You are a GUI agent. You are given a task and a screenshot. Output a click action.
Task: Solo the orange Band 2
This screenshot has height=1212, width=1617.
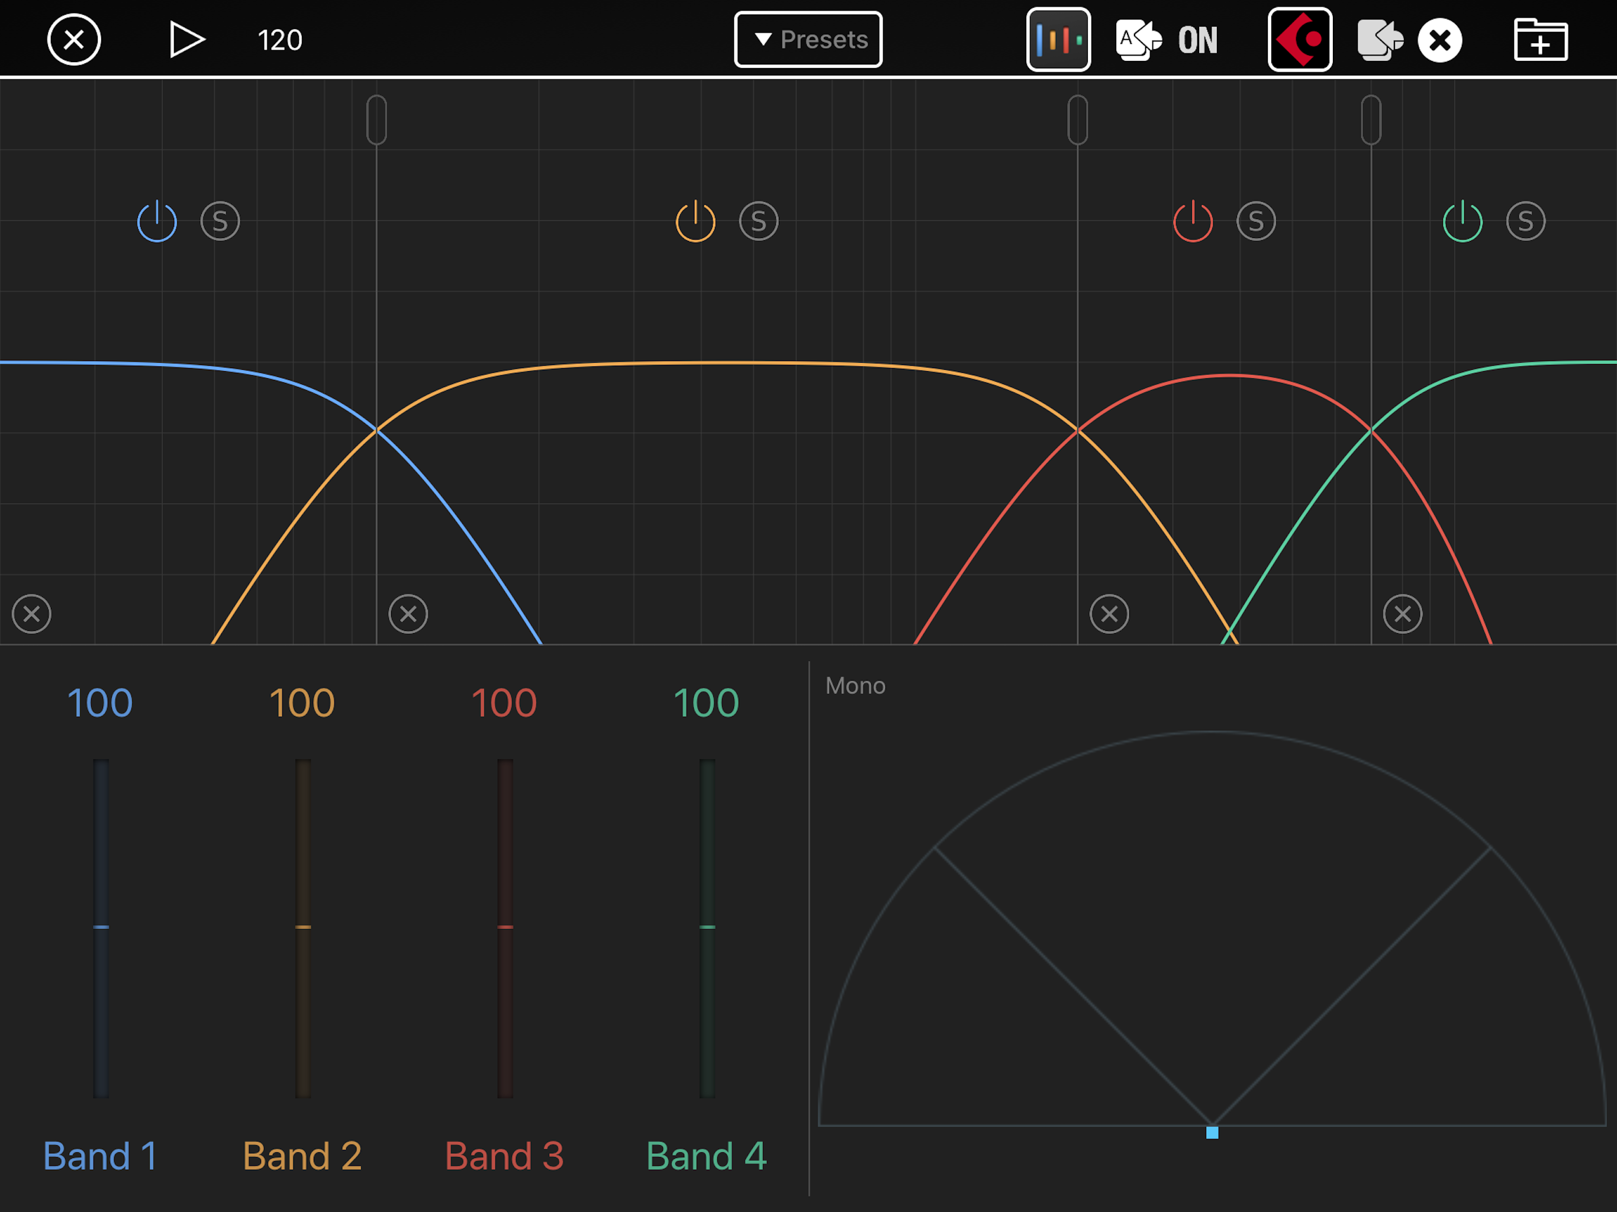pos(758,221)
